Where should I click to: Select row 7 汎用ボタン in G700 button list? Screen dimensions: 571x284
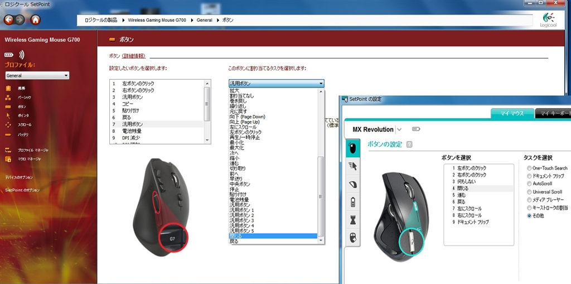[157, 124]
